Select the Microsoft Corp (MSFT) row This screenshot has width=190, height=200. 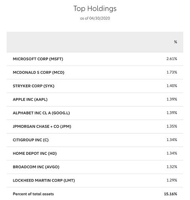(95, 59)
